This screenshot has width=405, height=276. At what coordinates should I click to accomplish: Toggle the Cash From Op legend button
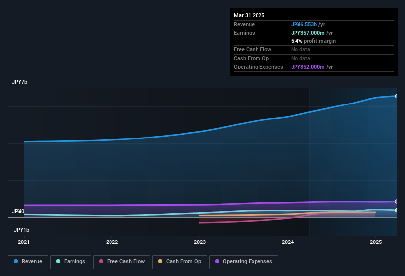[180, 262]
